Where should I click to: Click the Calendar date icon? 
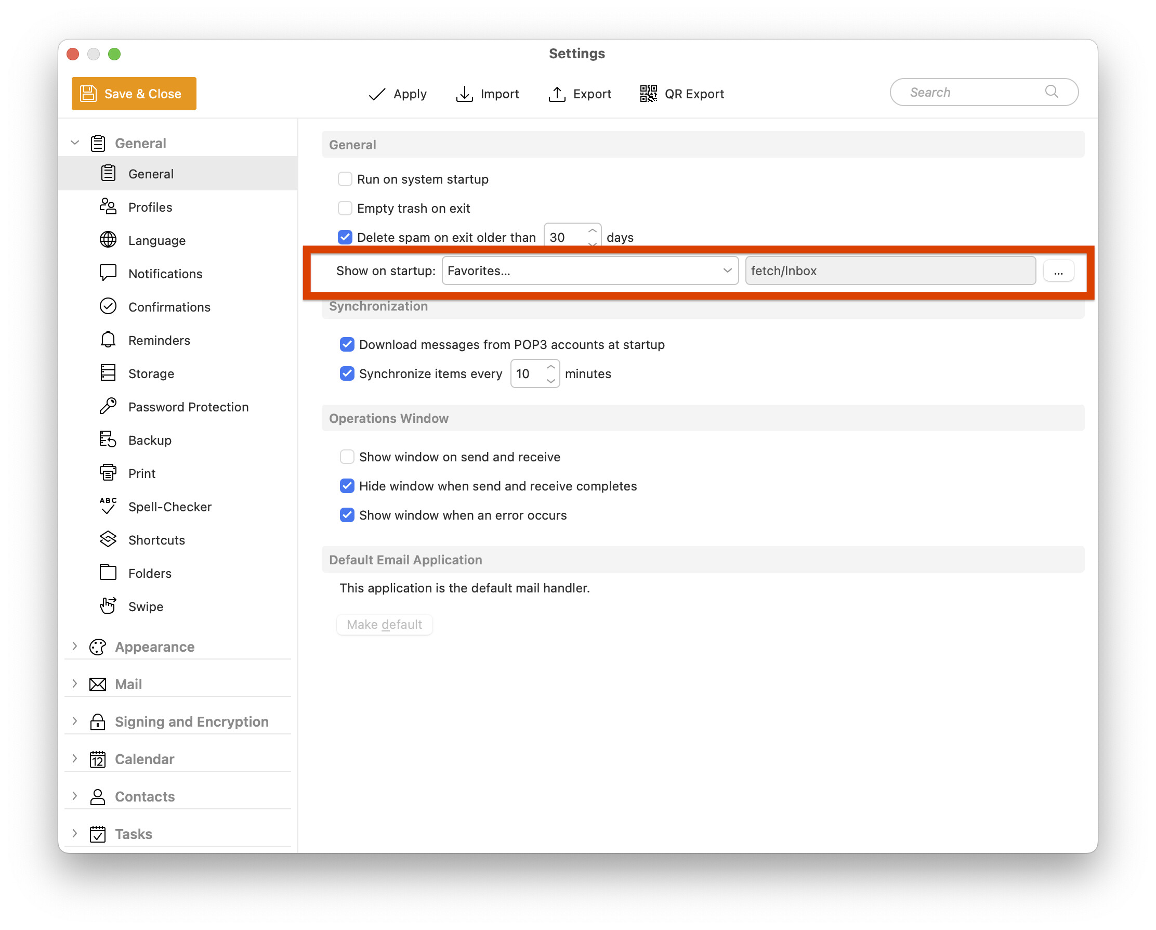pos(98,759)
